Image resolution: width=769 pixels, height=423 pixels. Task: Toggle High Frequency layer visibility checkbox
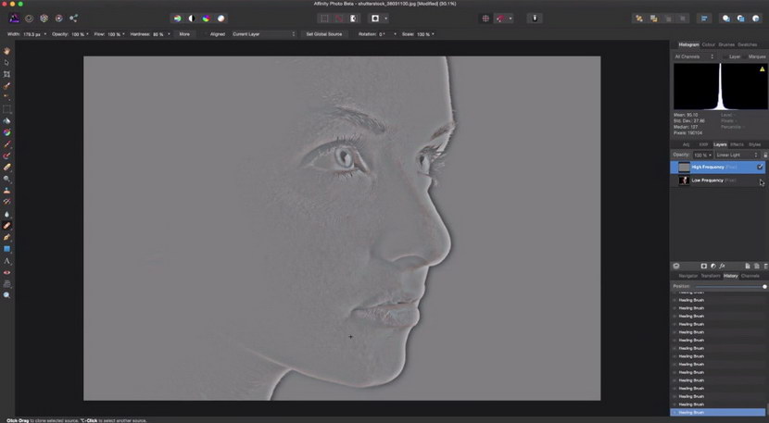point(760,168)
